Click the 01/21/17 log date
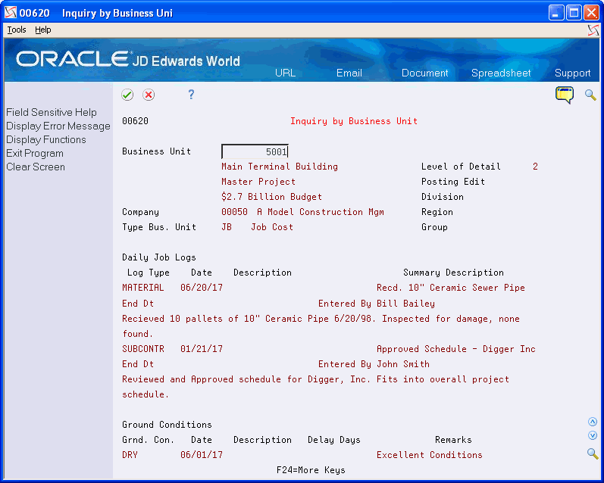604x483 pixels. [x=202, y=349]
